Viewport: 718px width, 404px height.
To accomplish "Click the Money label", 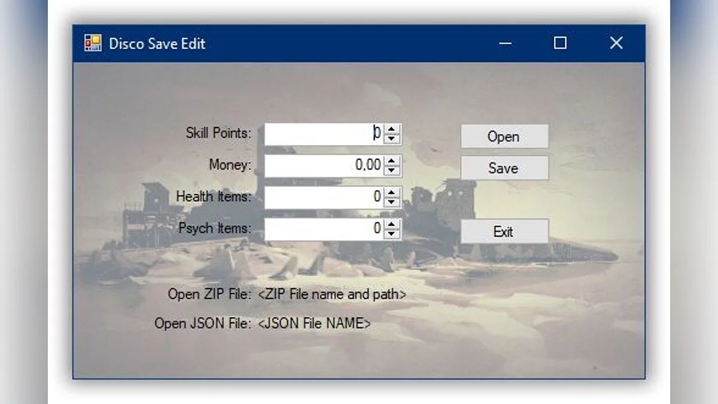I will [230, 165].
